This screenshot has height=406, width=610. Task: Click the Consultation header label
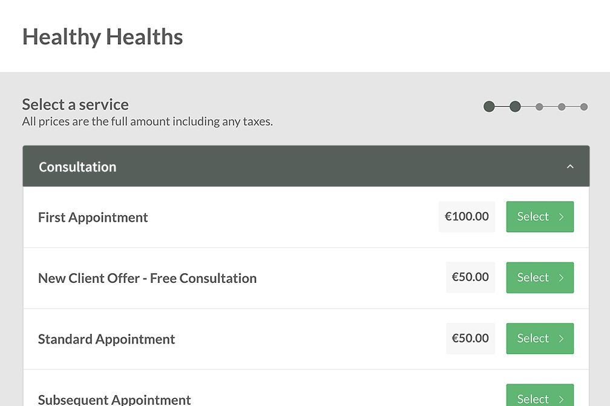tap(77, 167)
